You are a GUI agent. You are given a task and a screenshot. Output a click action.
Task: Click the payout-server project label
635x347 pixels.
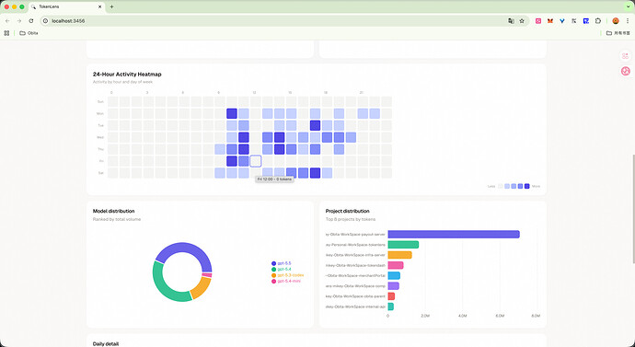(355, 235)
